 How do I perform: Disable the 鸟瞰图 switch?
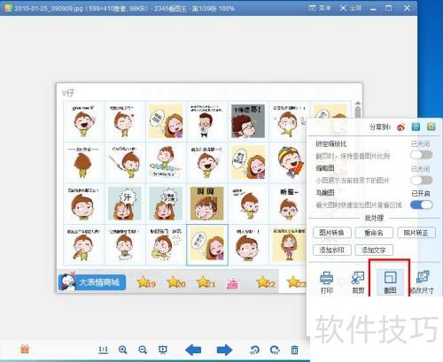pos(422,204)
